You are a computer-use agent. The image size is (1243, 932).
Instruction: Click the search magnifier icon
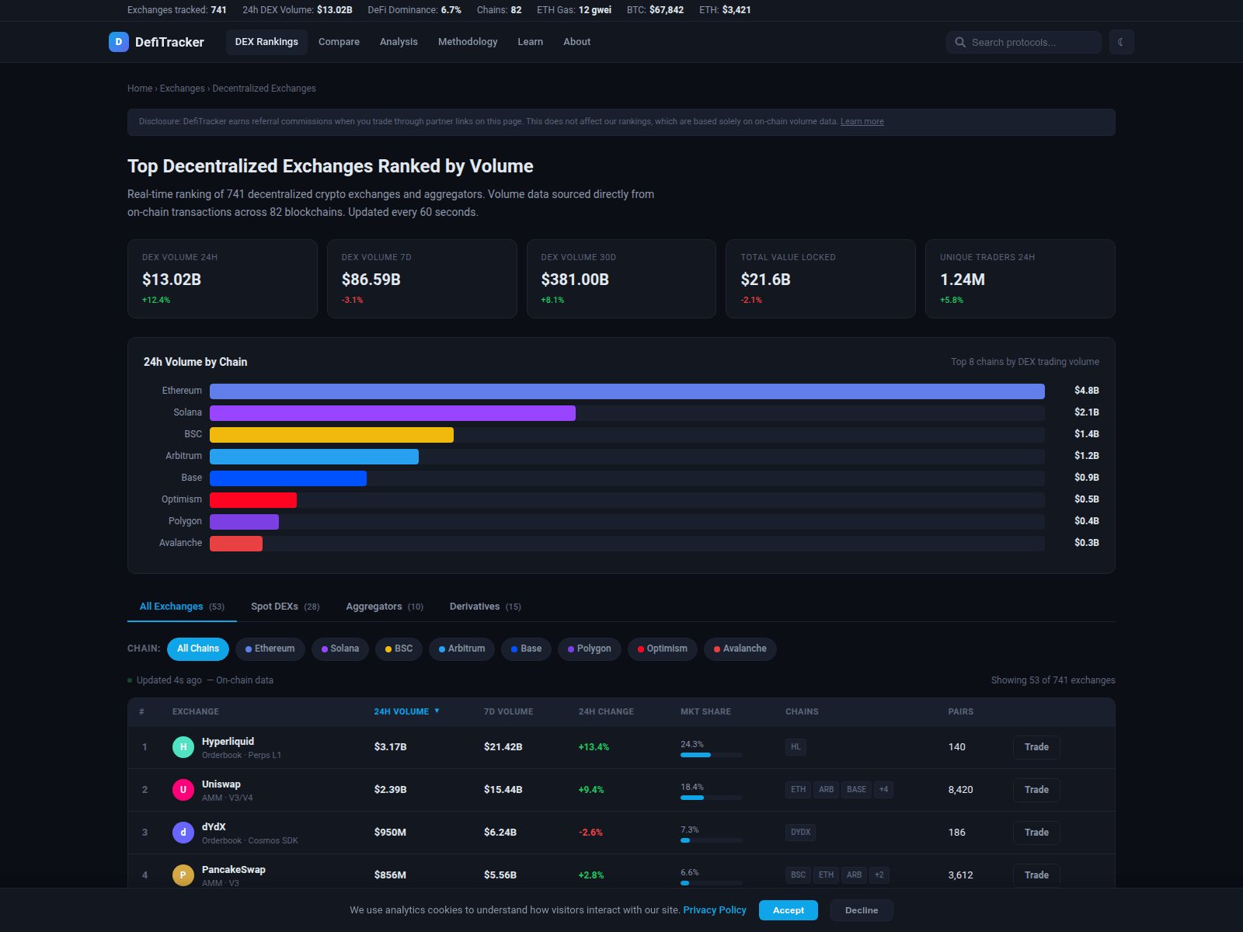point(960,42)
